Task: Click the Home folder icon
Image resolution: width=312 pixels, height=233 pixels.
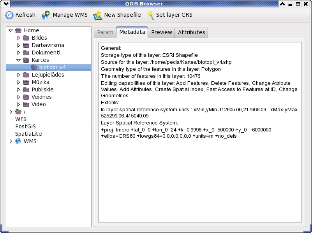Action: pos(18,30)
